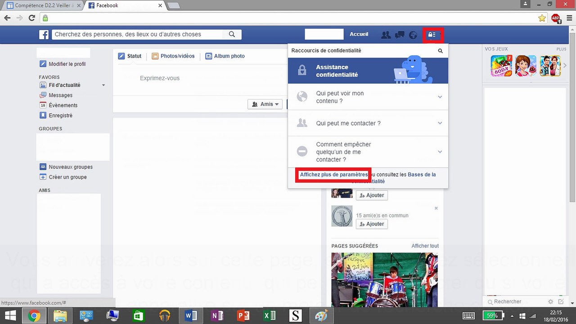Expand "Qui peut voir mon contenu ?" section
Image resolution: width=576 pixels, height=324 pixels.
click(x=368, y=97)
